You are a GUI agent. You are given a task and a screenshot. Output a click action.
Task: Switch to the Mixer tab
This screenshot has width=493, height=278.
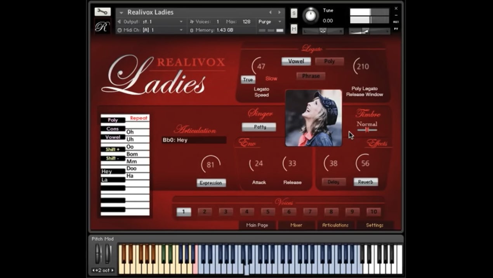coord(296,225)
